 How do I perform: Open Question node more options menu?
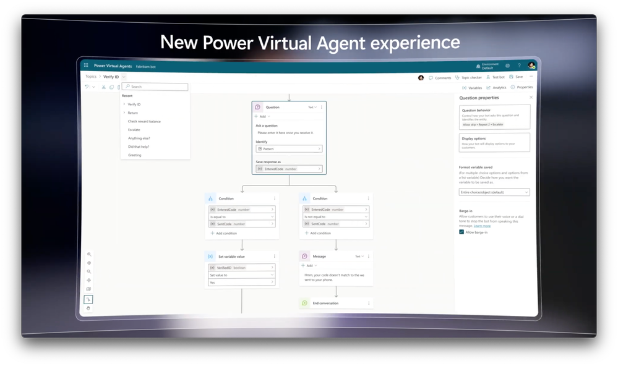(x=322, y=107)
